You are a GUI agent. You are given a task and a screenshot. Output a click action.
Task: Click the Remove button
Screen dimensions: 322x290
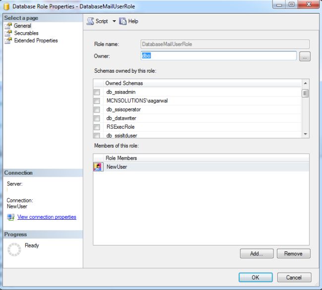293,253
